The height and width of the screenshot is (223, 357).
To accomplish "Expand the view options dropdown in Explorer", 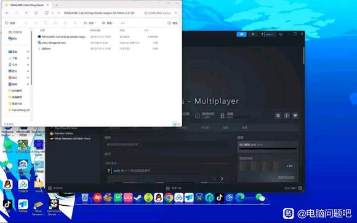I will point(108,23).
